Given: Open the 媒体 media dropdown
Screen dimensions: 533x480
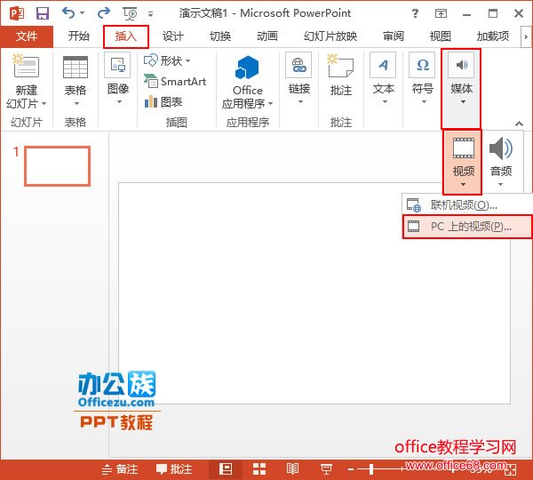Looking at the screenshot, I should pos(461,89).
